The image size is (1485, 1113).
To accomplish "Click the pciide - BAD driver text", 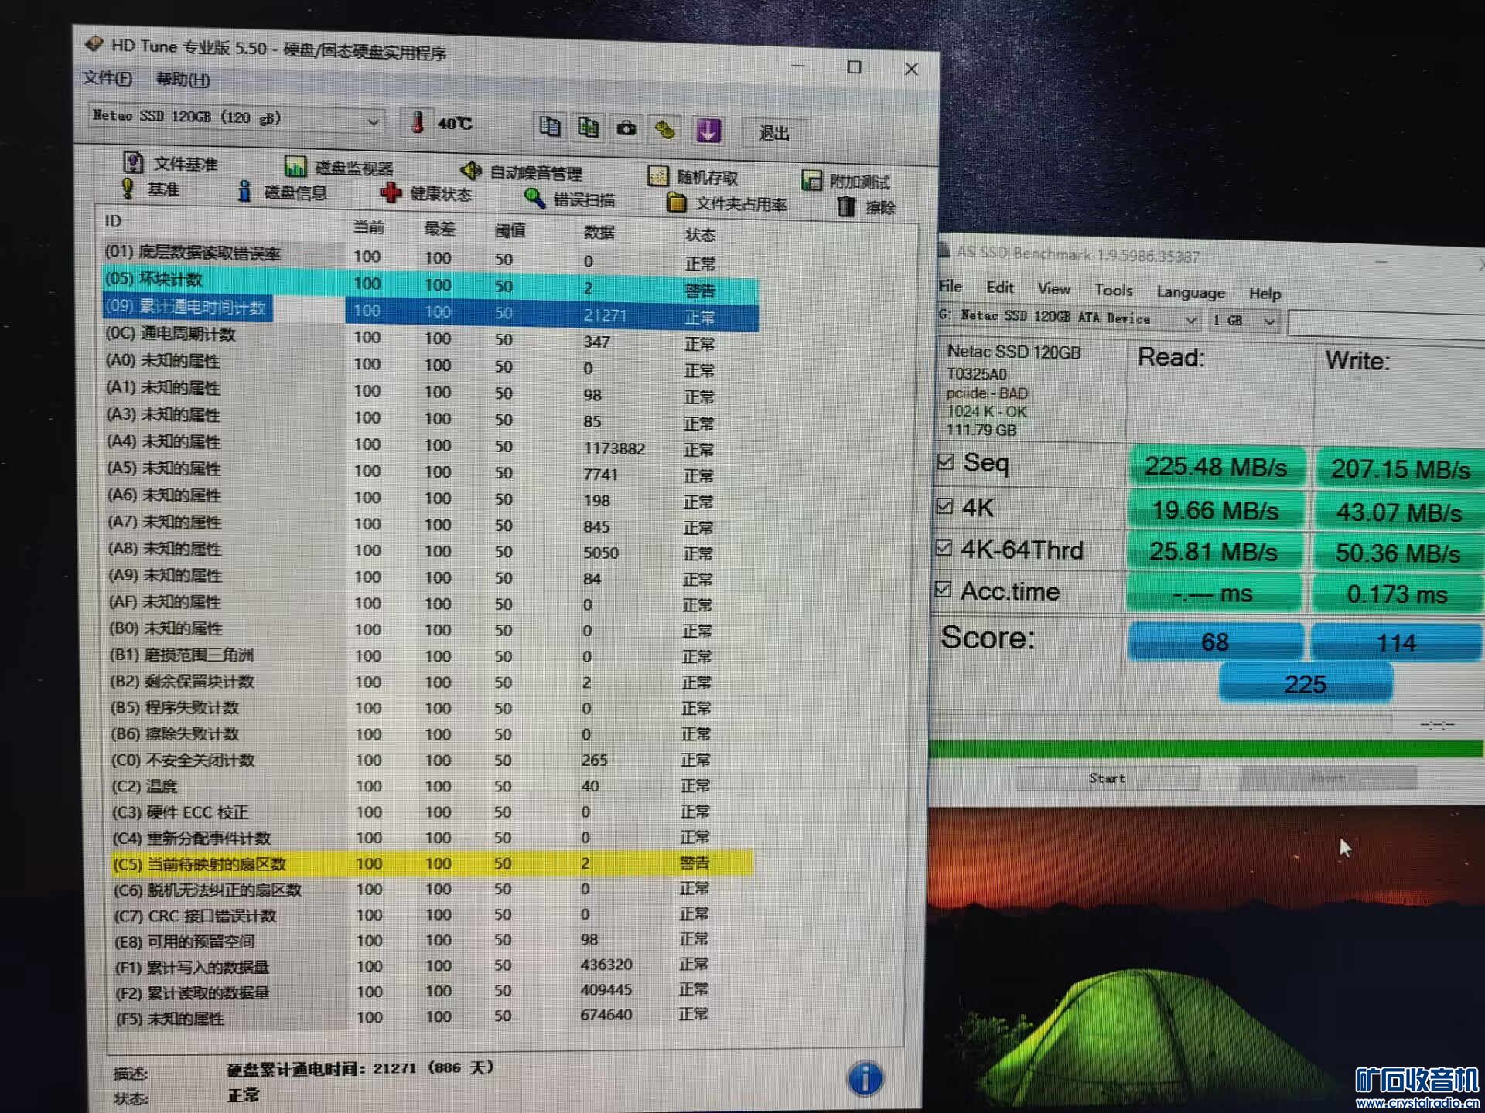I will coord(987,393).
